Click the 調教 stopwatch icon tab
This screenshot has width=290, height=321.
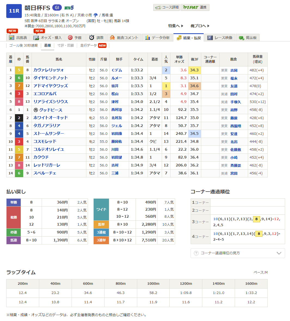click(92, 38)
